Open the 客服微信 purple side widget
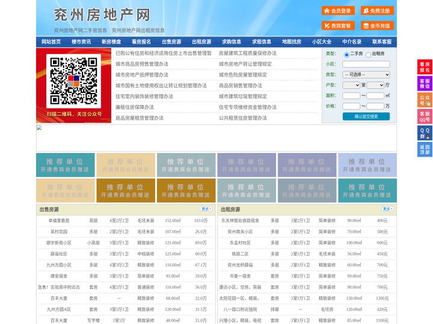 pyautogui.click(x=425, y=83)
